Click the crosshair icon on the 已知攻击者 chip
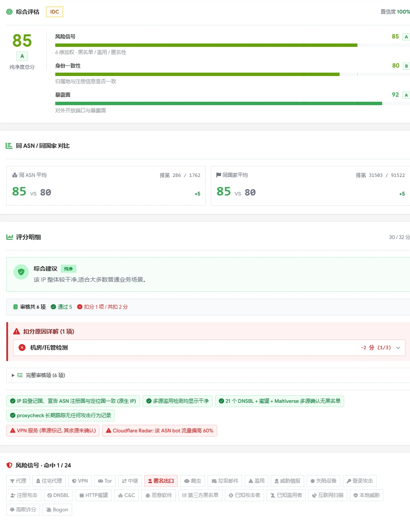The width and height of the screenshot is (410, 524). click(231, 495)
